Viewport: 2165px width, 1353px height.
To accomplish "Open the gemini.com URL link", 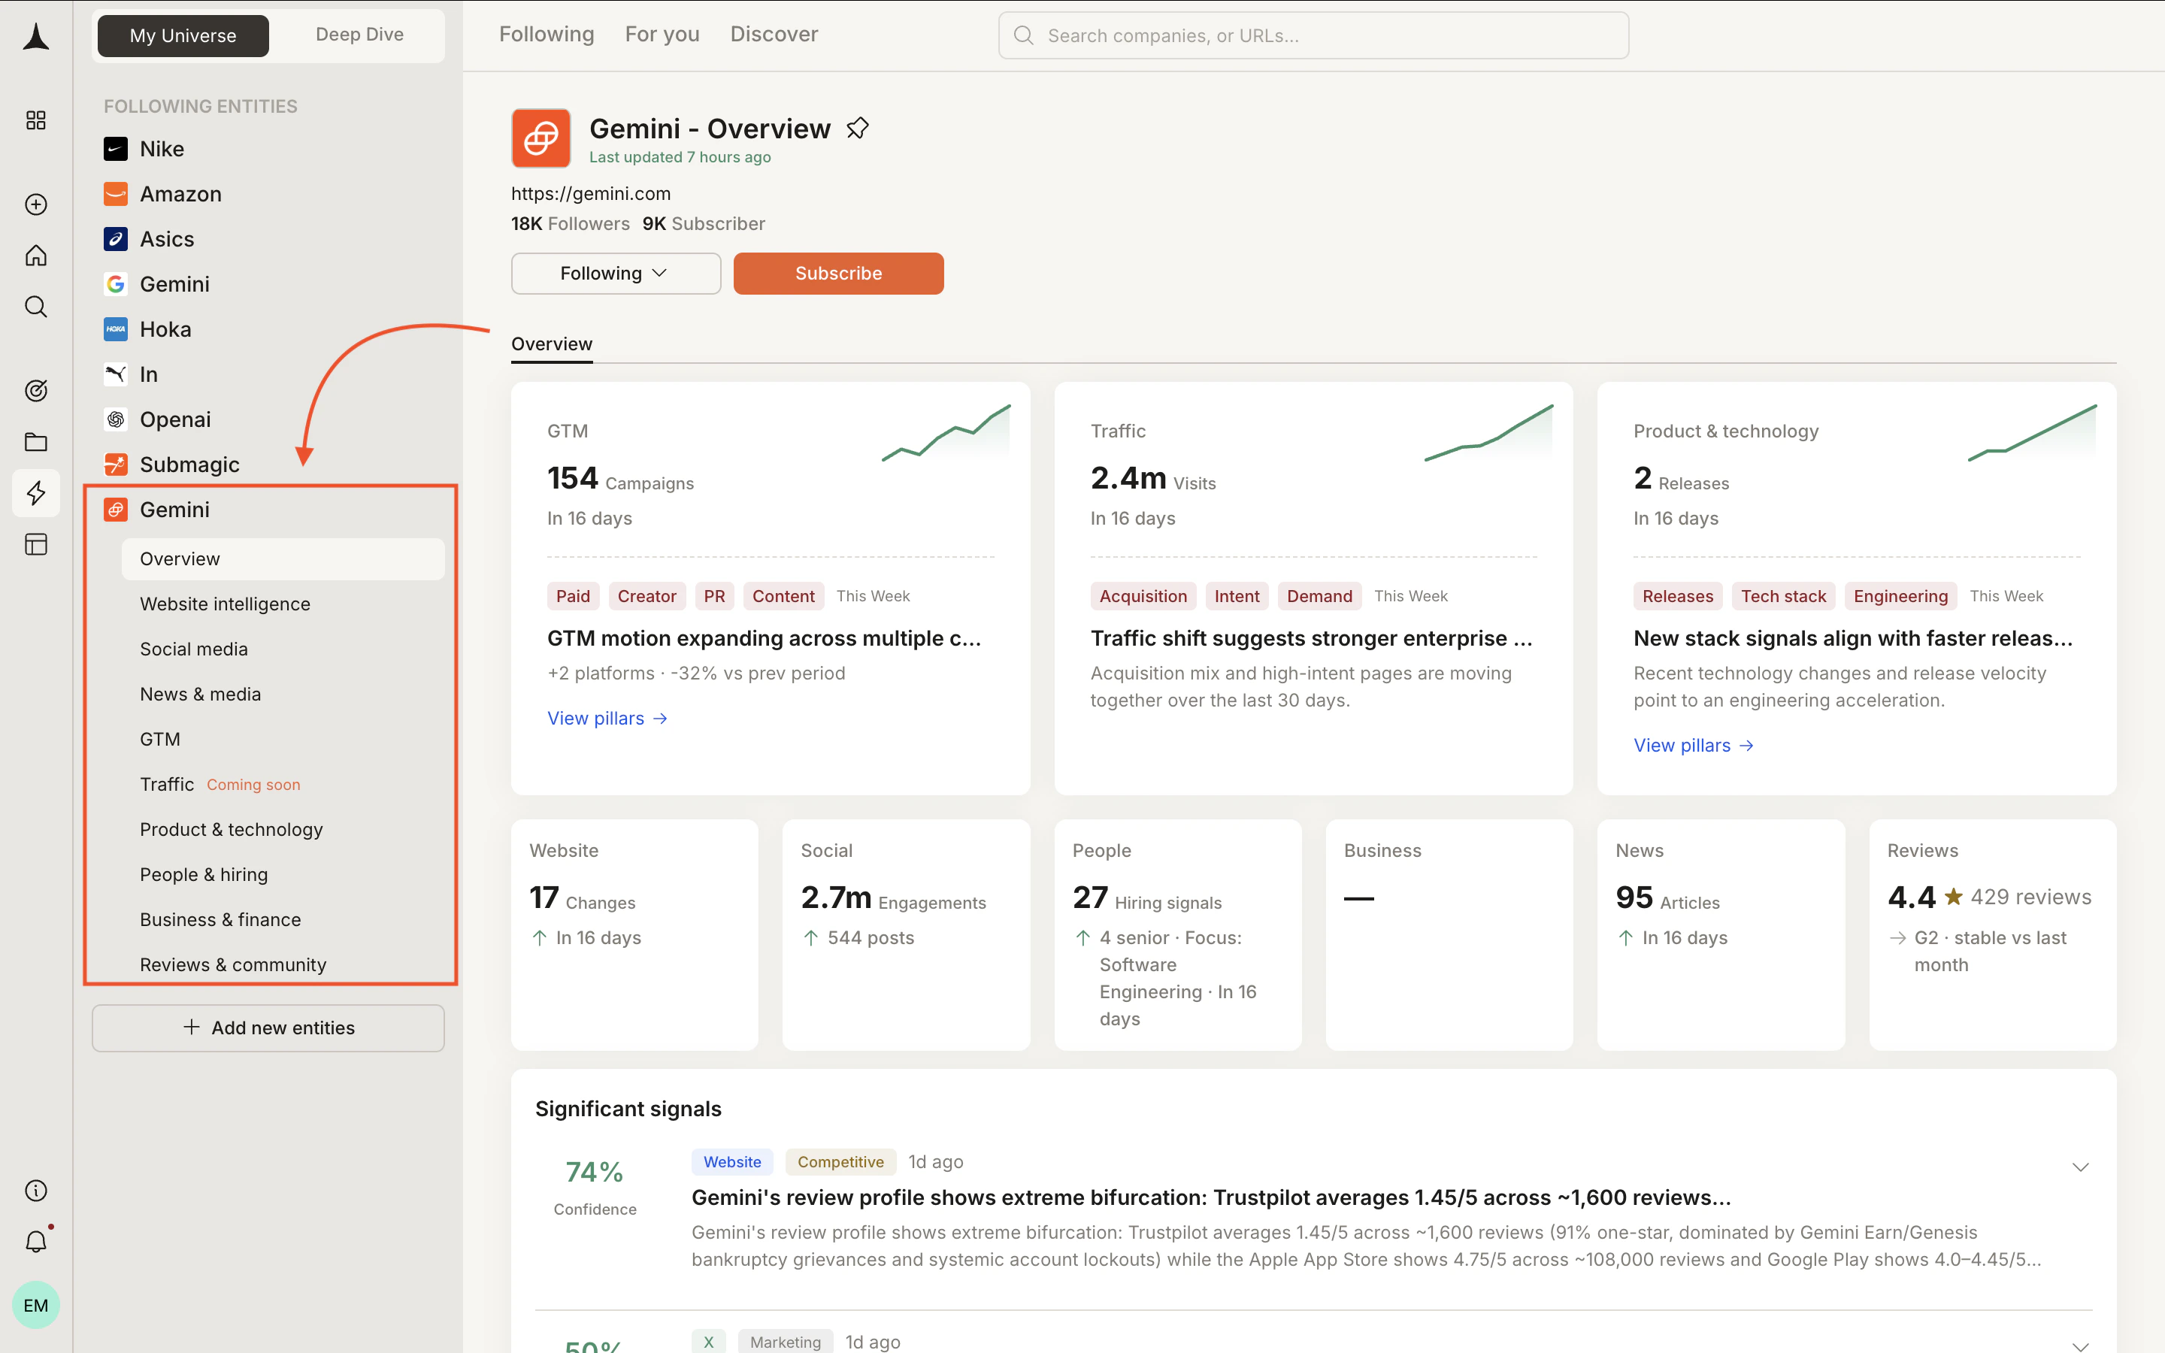I will pyautogui.click(x=590, y=194).
